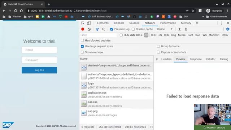Show hidden bookmarks chevron

203,17
